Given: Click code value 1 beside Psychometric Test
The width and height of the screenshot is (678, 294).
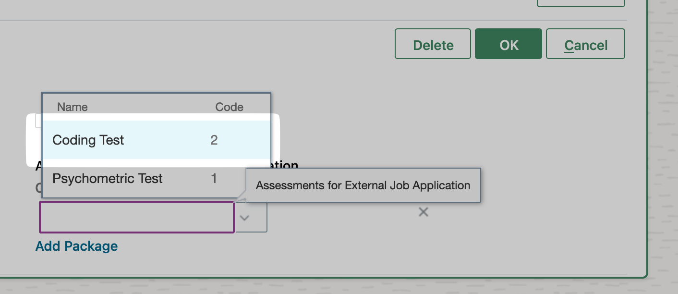Looking at the screenshot, I should tap(214, 179).
